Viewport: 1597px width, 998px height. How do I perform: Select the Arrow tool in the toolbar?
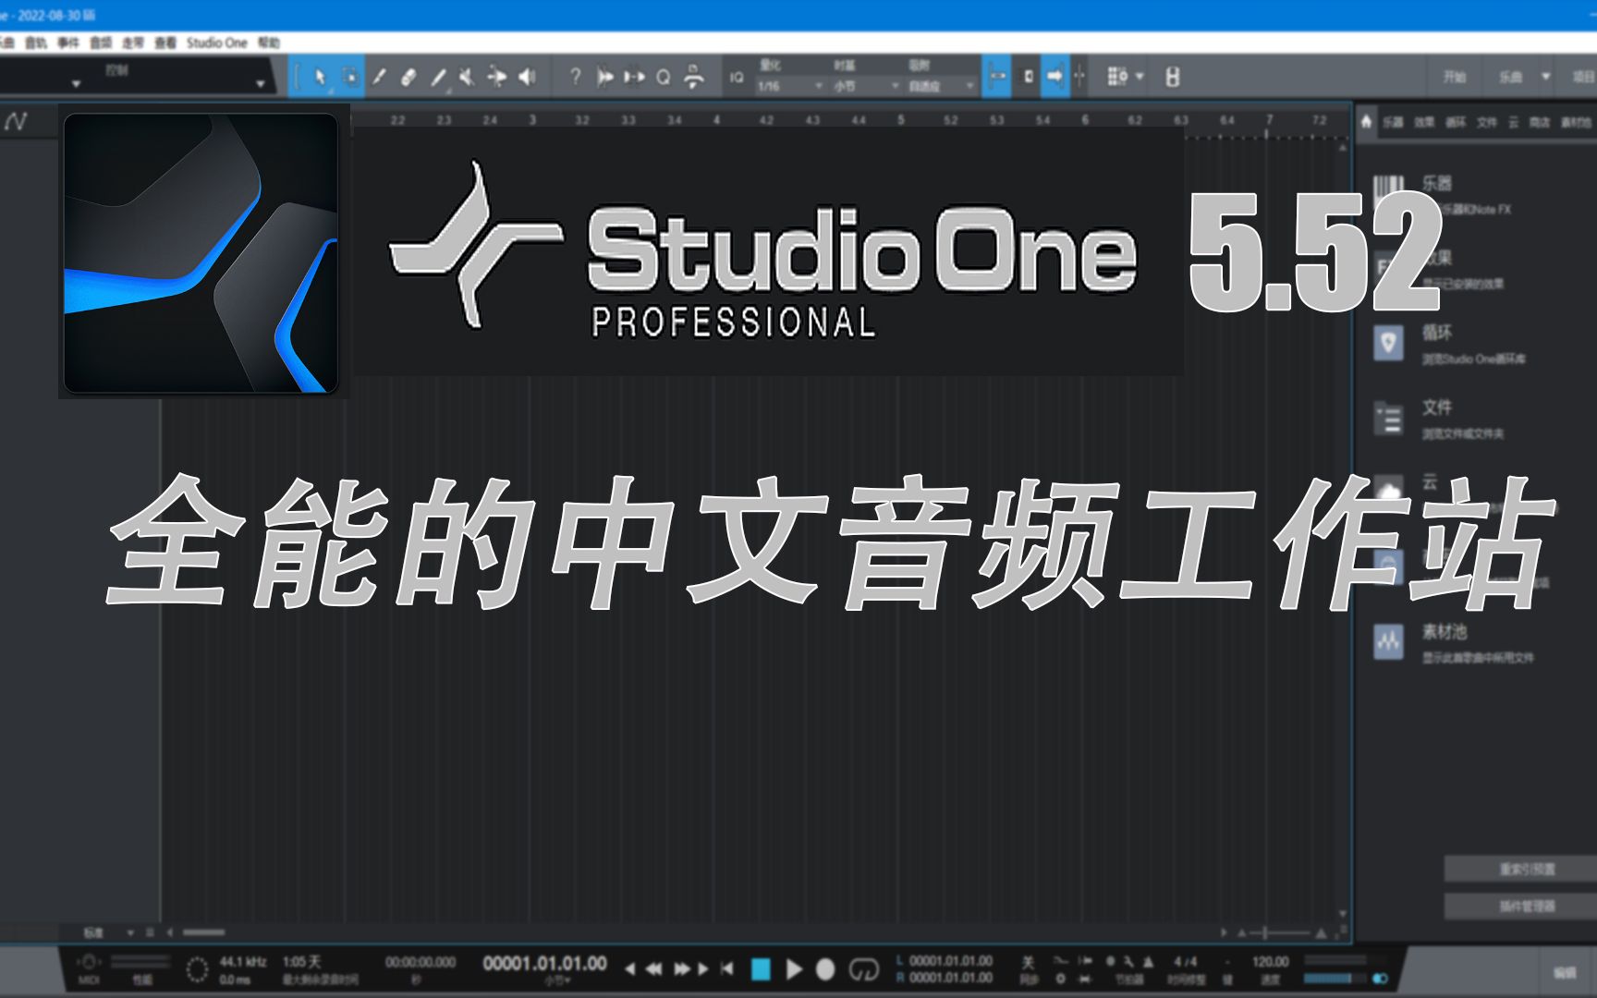pyautogui.click(x=320, y=77)
